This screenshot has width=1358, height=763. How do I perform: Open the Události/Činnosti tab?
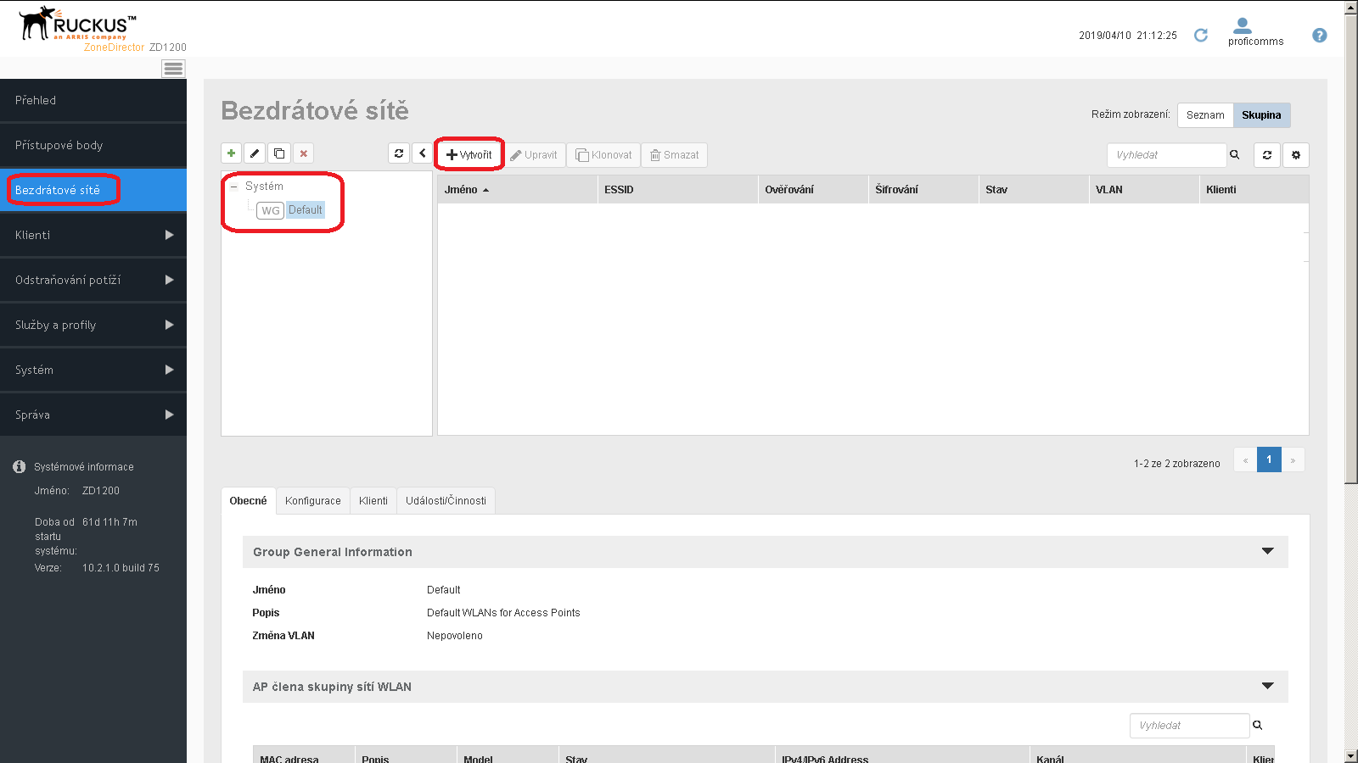point(446,501)
